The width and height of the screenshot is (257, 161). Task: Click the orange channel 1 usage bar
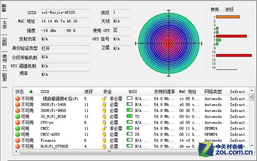coord(228,17)
